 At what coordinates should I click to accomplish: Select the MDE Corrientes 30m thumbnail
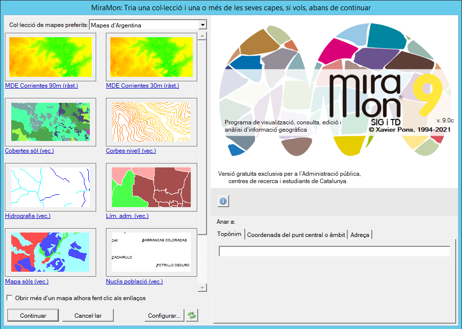pos(152,57)
